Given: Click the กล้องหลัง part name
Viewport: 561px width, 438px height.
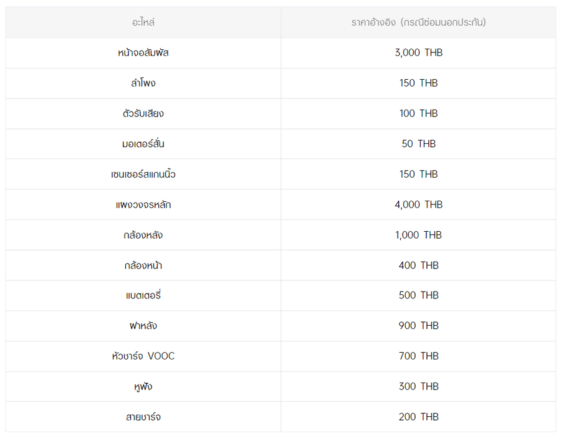Looking at the screenshot, I should [x=143, y=235].
